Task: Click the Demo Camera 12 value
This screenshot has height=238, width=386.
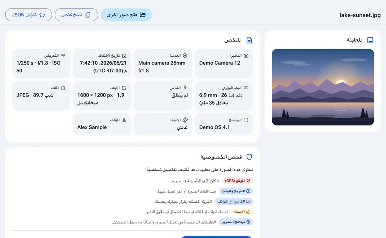Action: (x=220, y=63)
